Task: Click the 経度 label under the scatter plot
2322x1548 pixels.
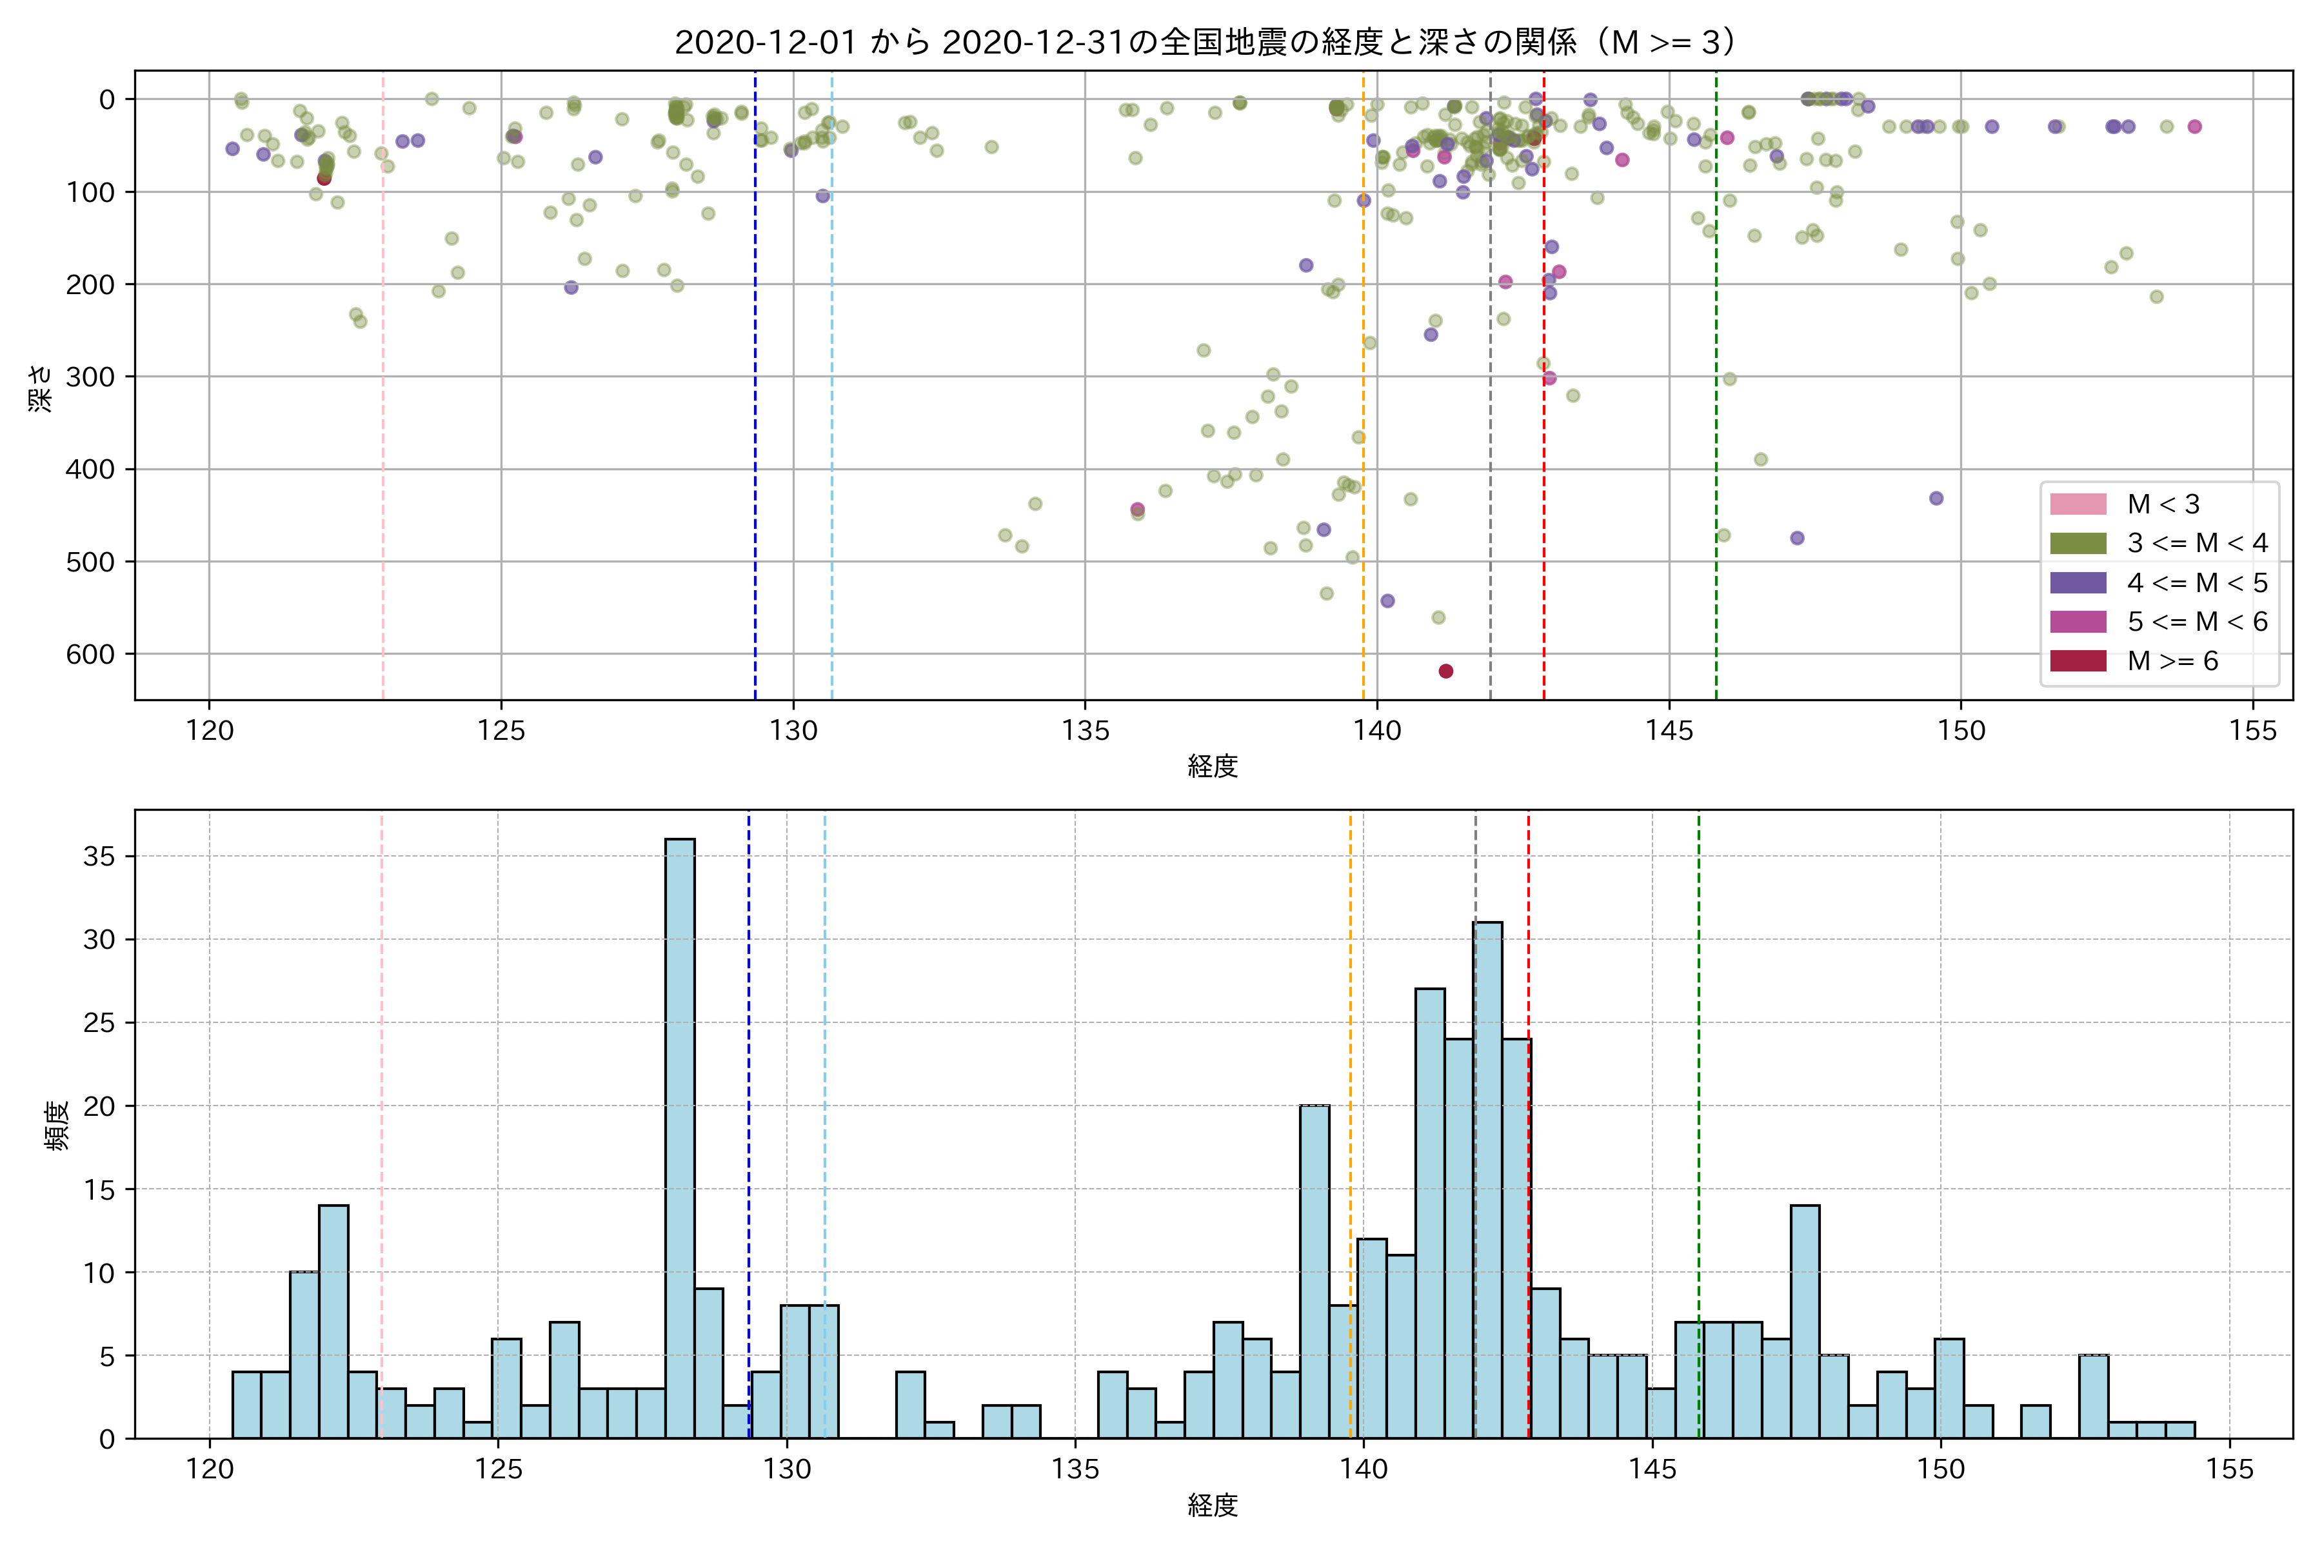Action: tap(1213, 765)
